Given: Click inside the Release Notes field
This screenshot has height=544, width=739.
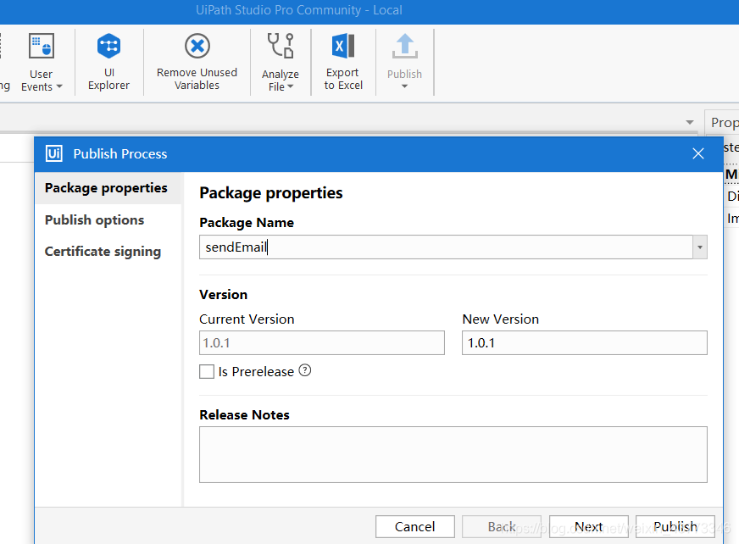Looking at the screenshot, I should (x=453, y=454).
